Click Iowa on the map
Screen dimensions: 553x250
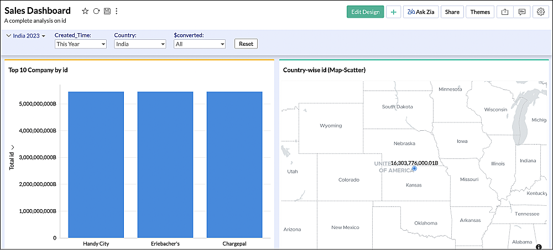pyautogui.click(x=462, y=141)
